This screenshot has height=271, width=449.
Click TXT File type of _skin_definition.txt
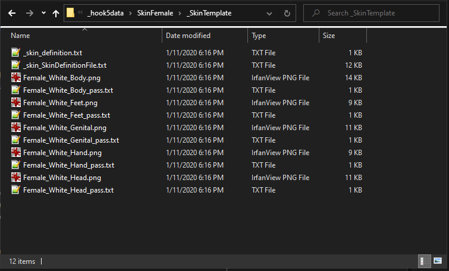click(x=263, y=53)
